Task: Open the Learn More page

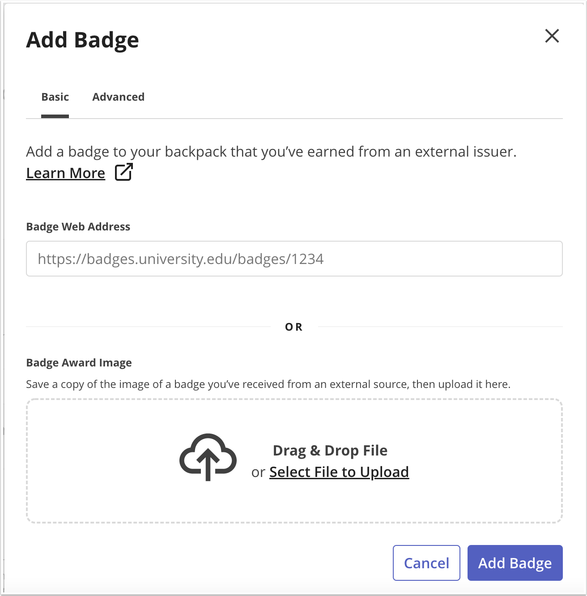Action: pos(65,173)
